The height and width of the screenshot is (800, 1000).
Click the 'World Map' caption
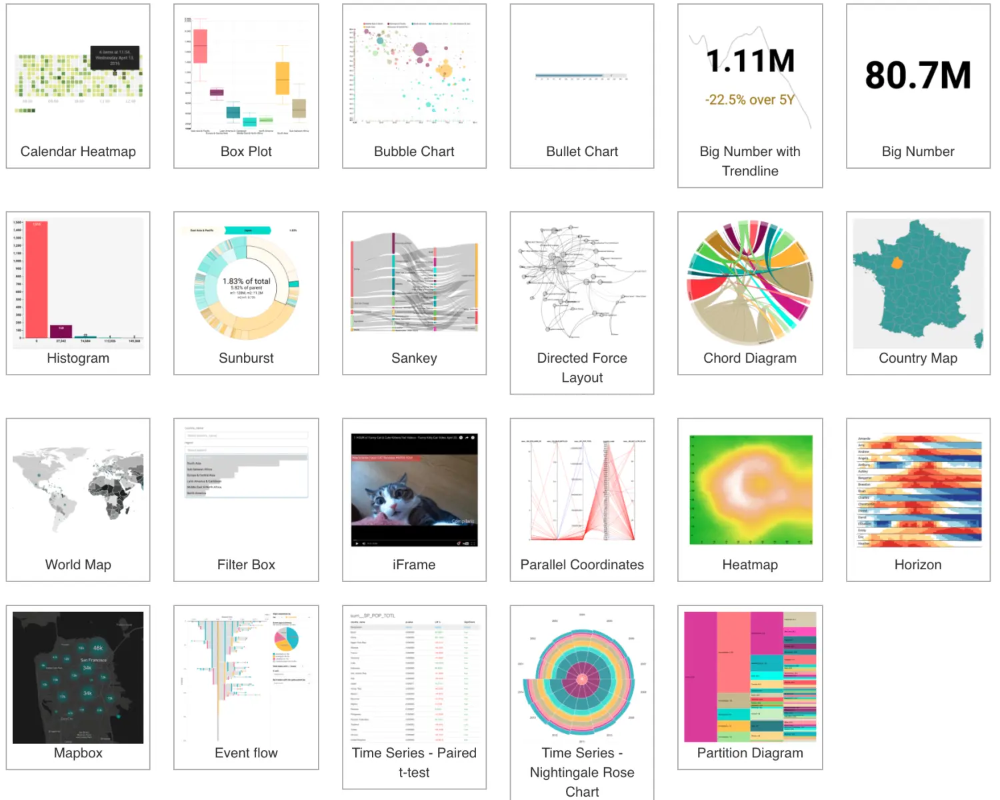point(78,565)
